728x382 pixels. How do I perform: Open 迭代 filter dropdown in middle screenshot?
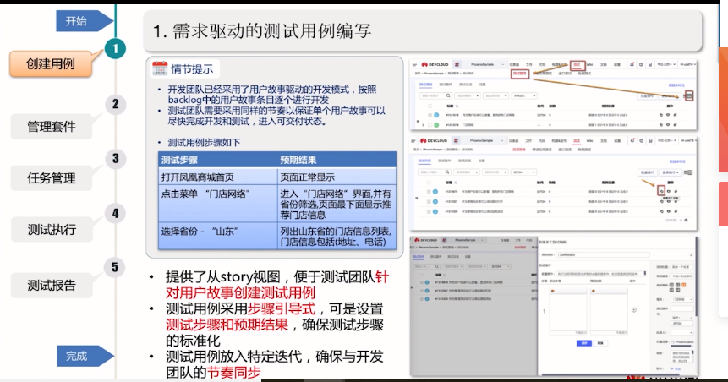pyautogui.click(x=523, y=172)
